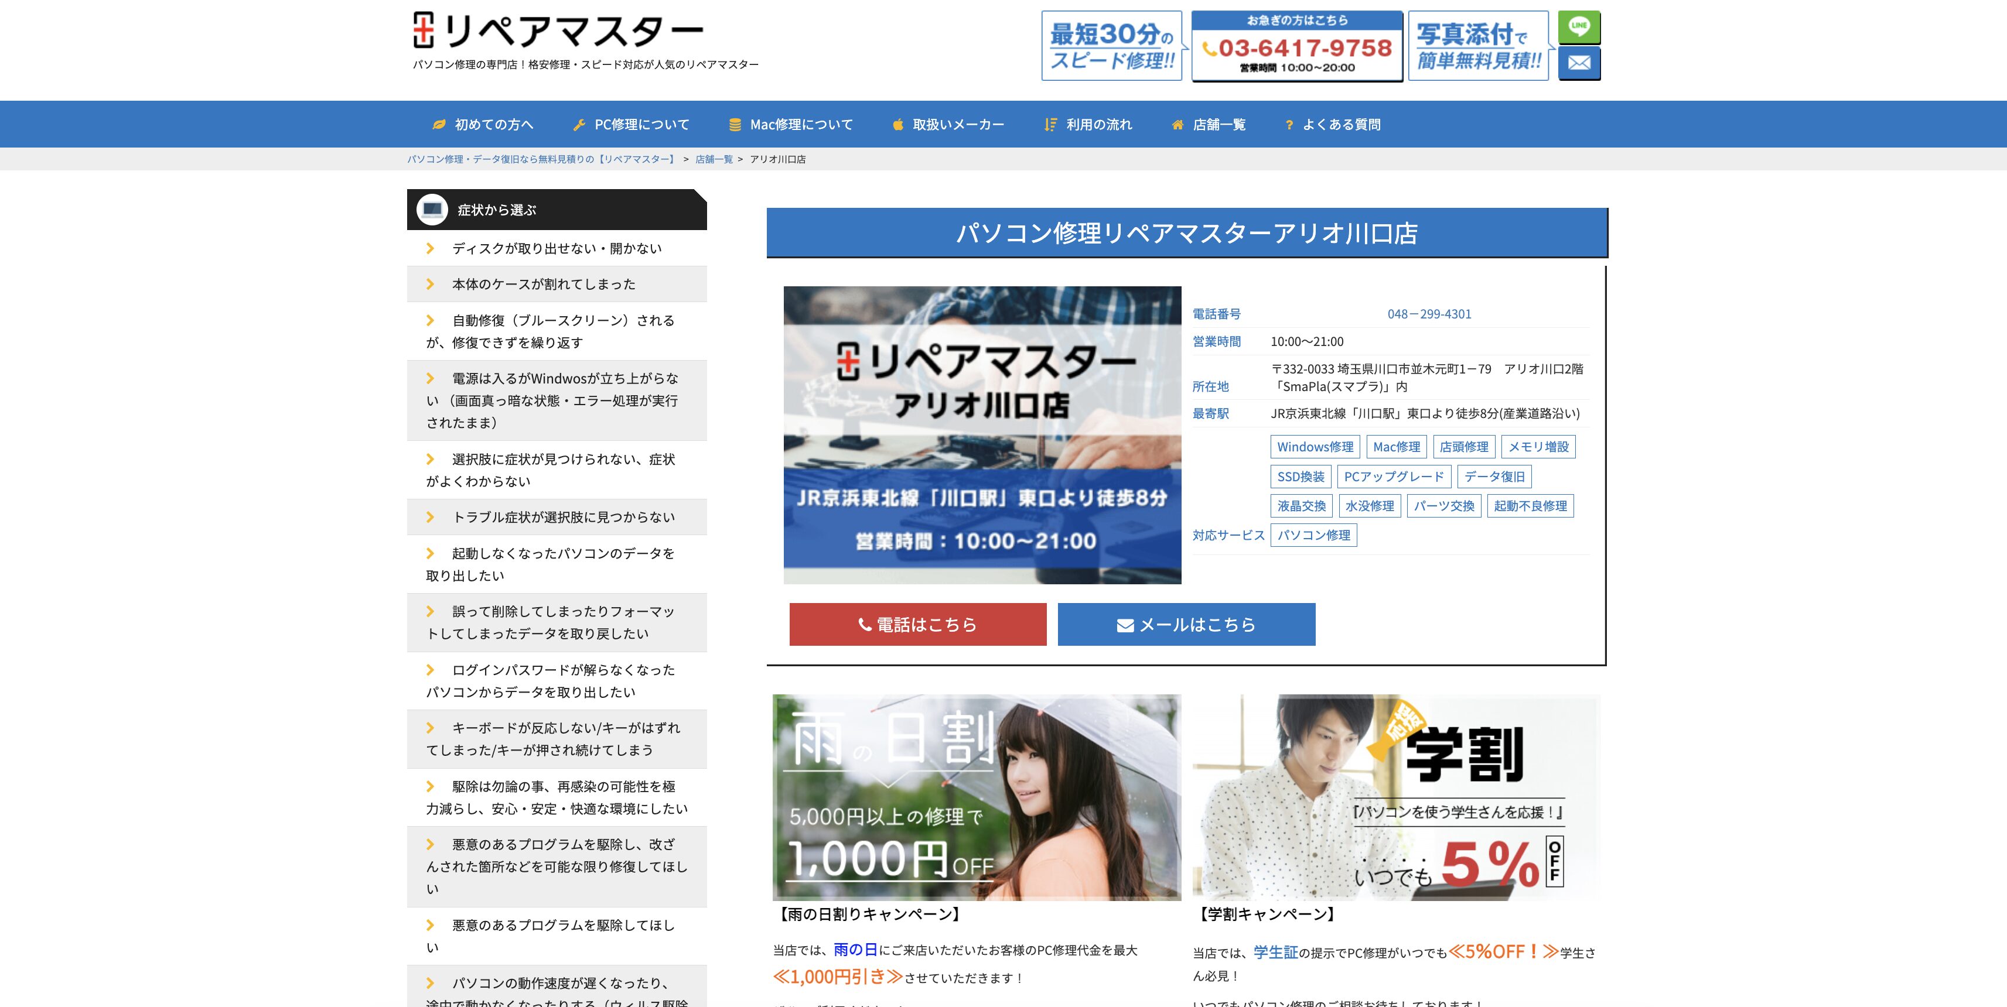Click the sort icon beside 利用の流れ
Image resolution: width=2007 pixels, height=1007 pixels.
pyautogui.click(x=1050, y=125)
